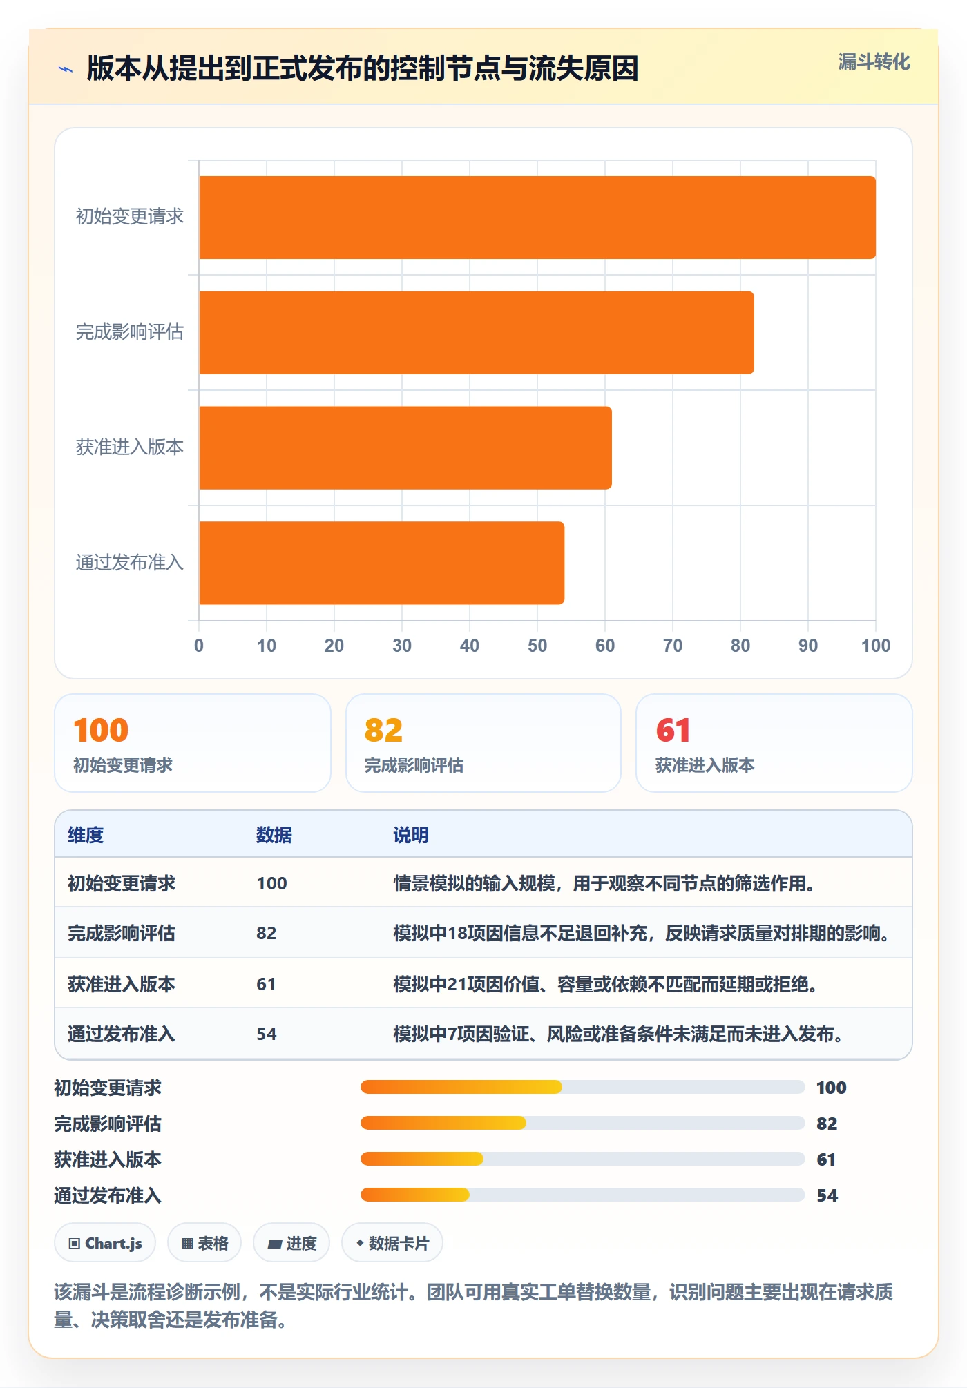Screen dimensions: 967x1388
Task: Click the 初始变更请求 progress bar
Action: 582,1087
